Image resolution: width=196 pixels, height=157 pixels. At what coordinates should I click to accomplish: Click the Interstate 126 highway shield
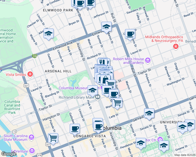click(35, 56)
